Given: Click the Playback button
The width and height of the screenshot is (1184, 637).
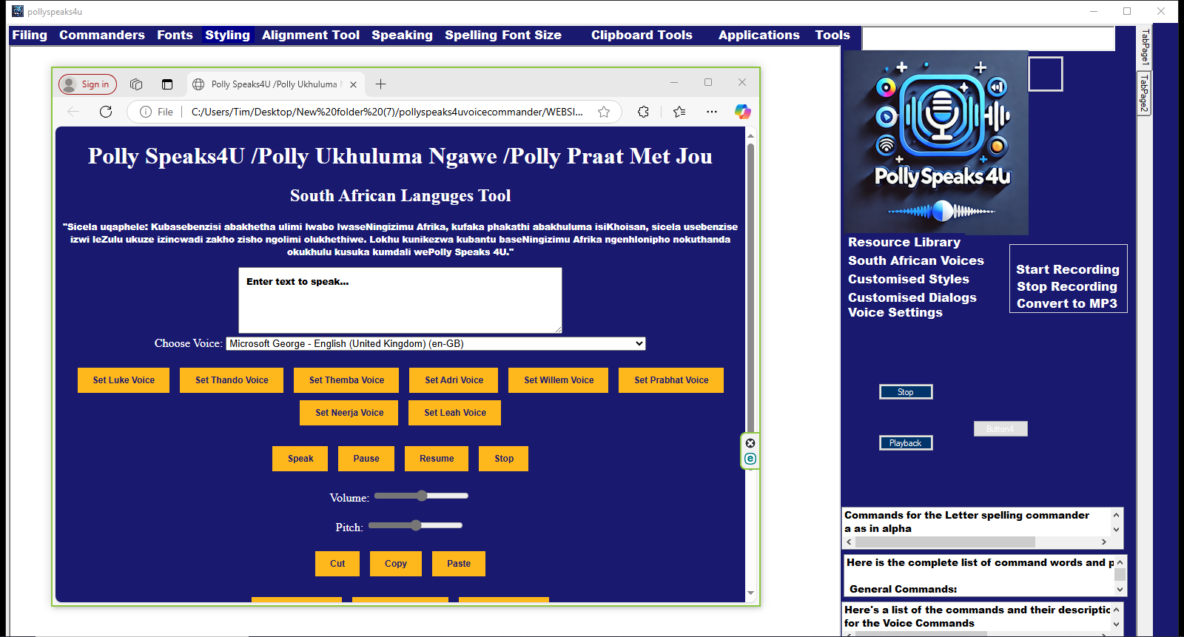Looking at the screenshot, I should tap(906, 443).
